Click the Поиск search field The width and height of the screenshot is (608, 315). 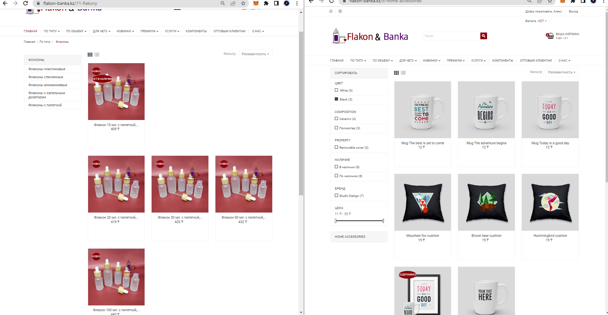click(x=451, y=36)
